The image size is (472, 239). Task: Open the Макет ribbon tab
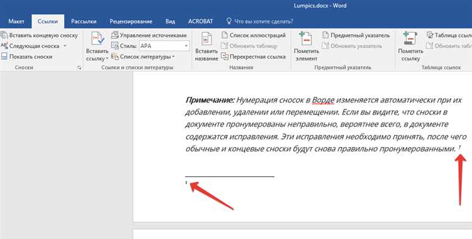16,21
